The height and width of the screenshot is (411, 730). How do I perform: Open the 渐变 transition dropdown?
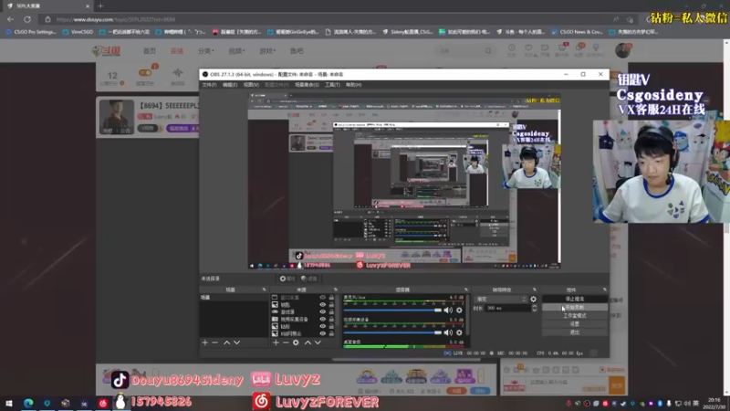point(501,300)
